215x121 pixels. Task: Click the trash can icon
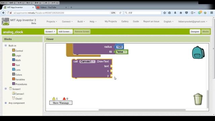(198, 99)
